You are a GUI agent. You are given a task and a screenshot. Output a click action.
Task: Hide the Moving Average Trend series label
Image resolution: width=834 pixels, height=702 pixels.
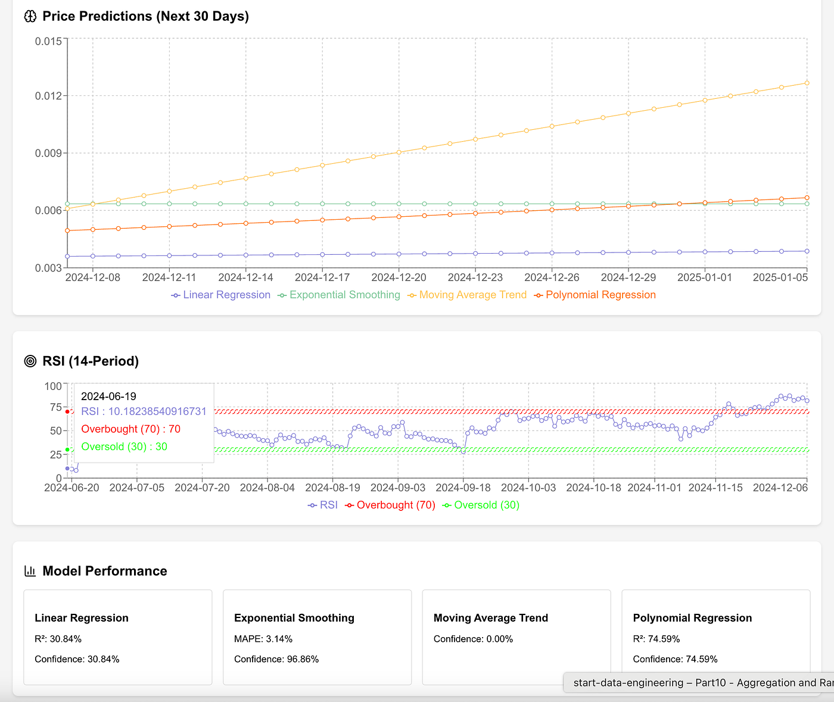473,295
